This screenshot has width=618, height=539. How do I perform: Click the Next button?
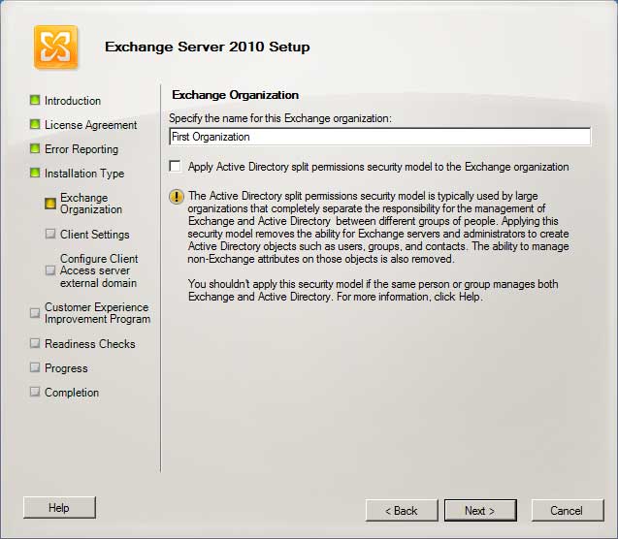(x=480, y=510)
